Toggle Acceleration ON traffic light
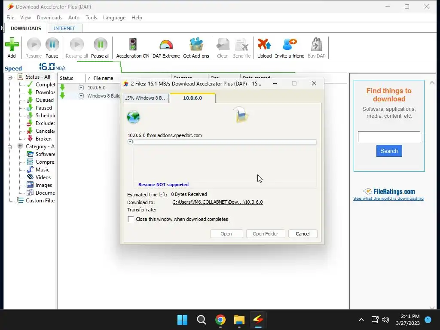The image size is (440, 330). pyautogui.click(x=133, y=45)
